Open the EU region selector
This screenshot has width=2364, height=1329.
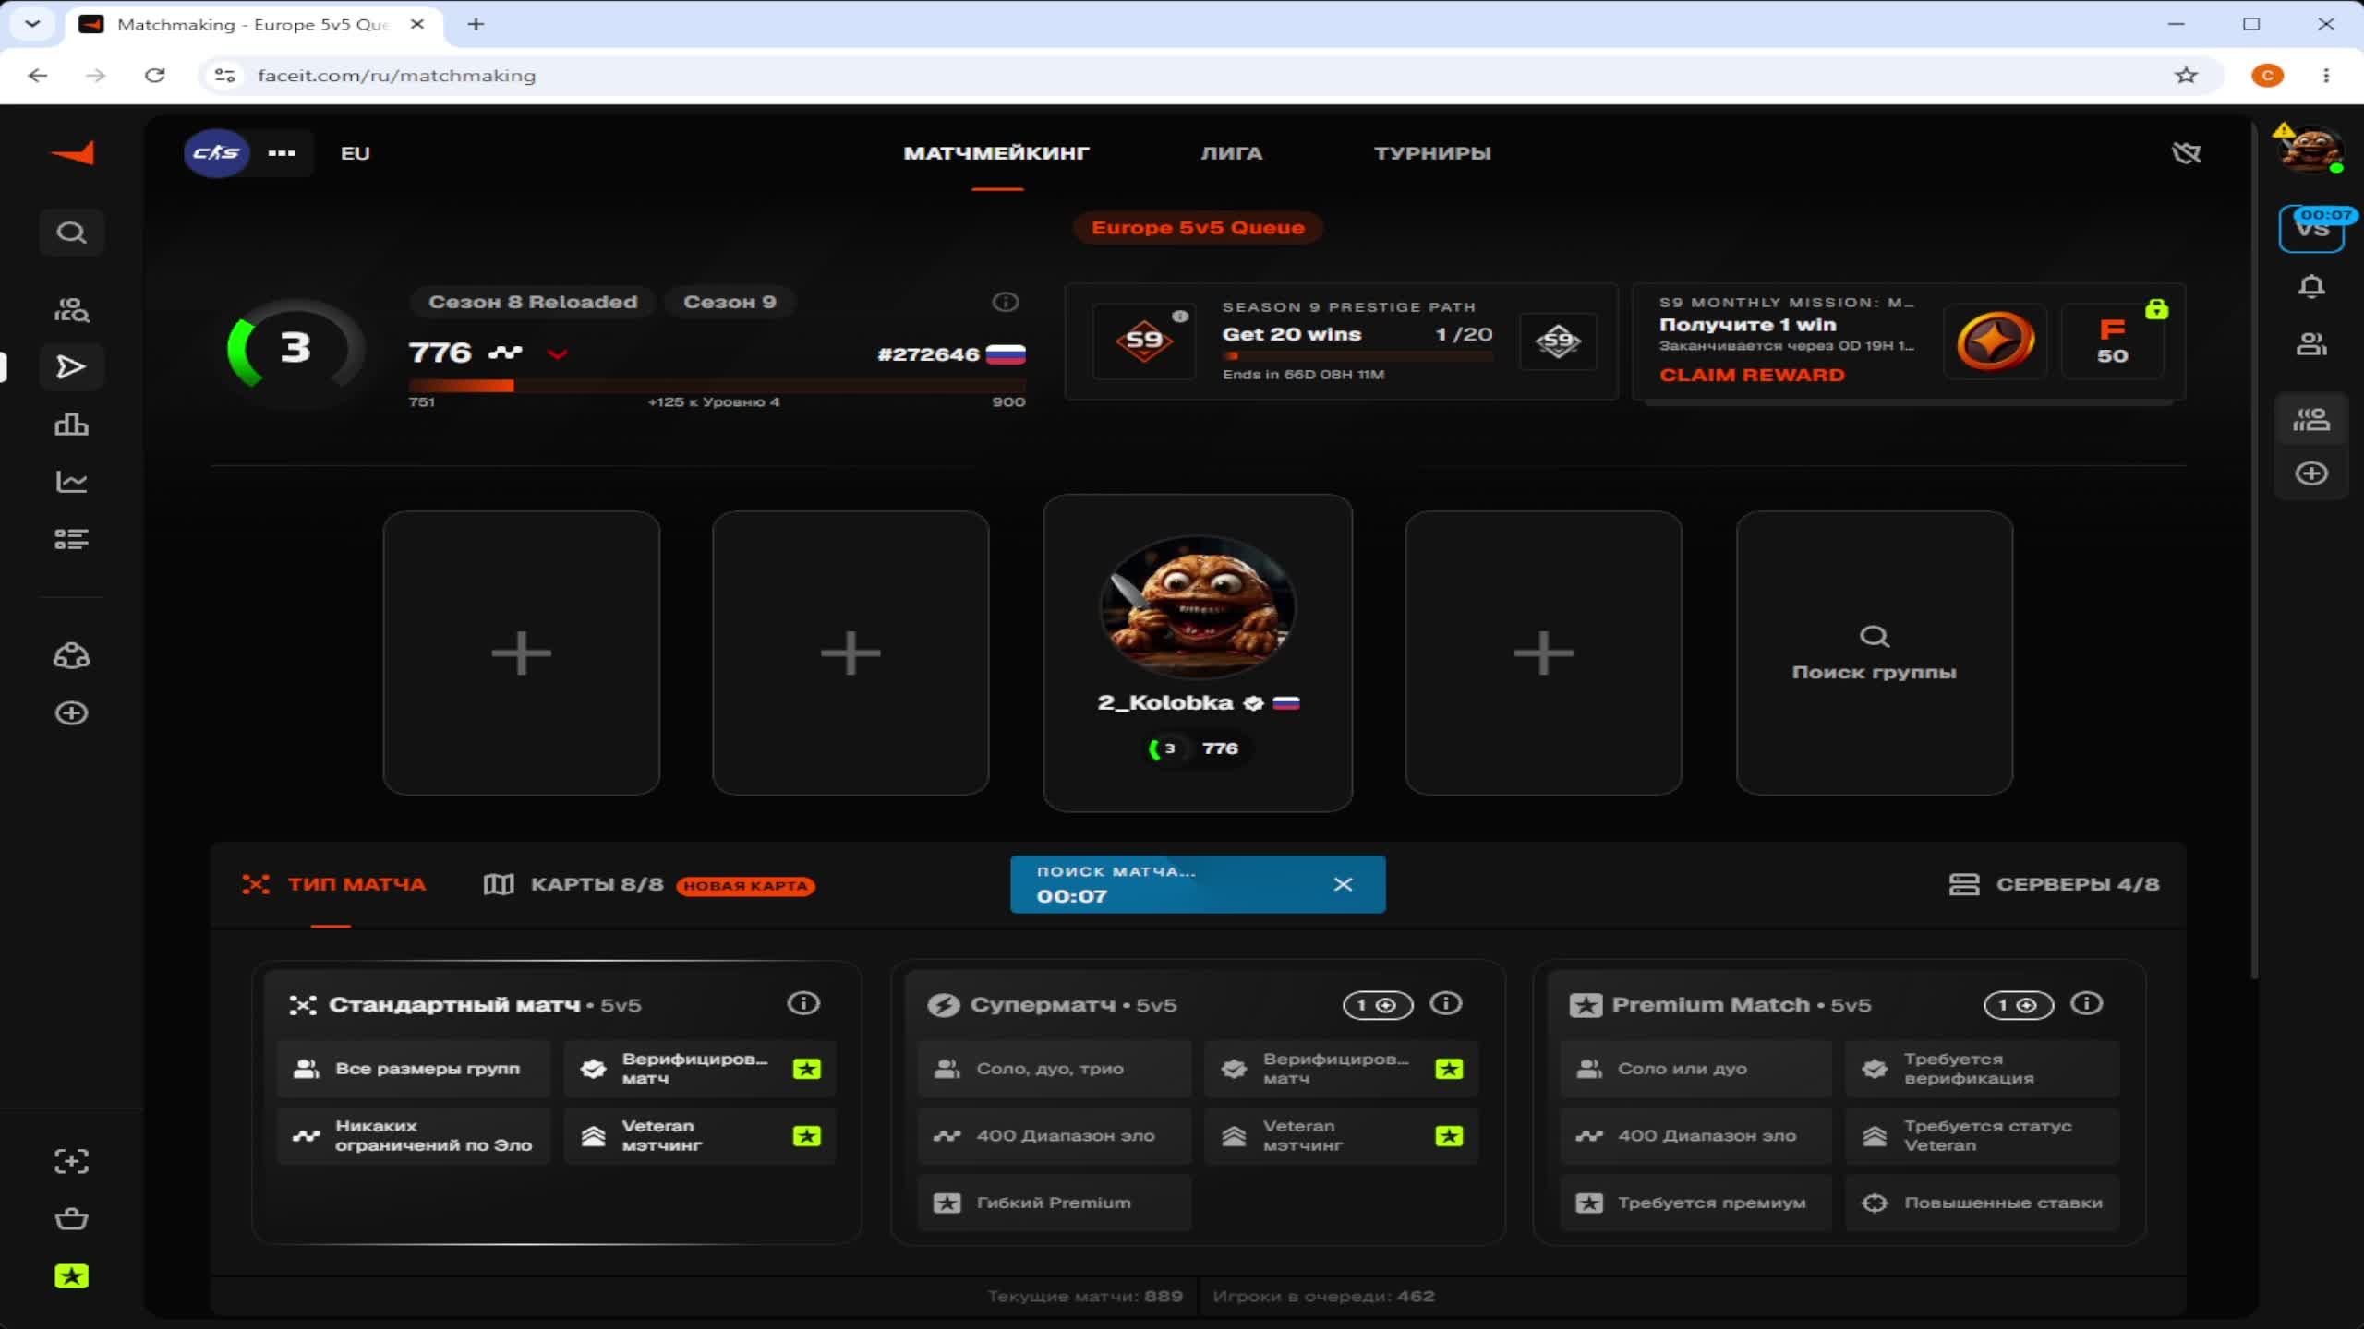356,153
